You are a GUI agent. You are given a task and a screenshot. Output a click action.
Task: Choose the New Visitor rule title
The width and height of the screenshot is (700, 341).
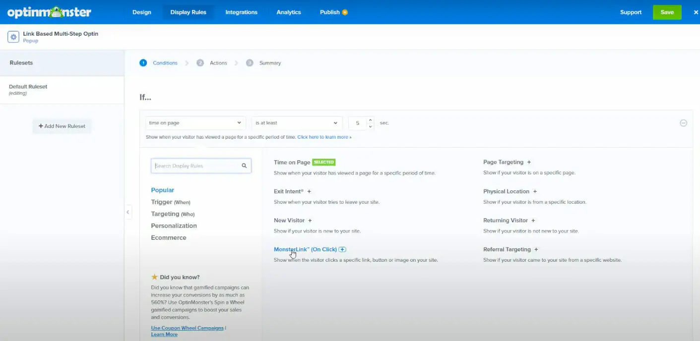coord(289,221)
